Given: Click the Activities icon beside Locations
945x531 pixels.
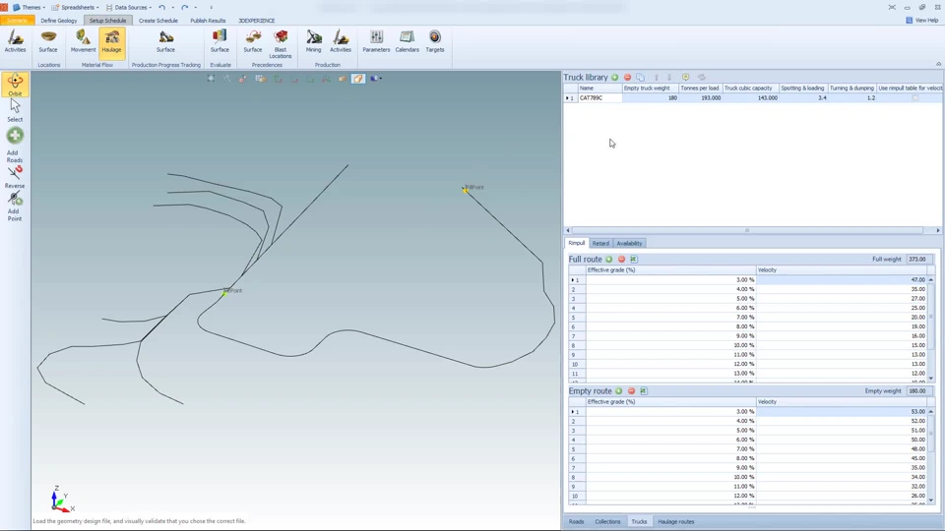Looking at the screenshot, I should point(15,42).
